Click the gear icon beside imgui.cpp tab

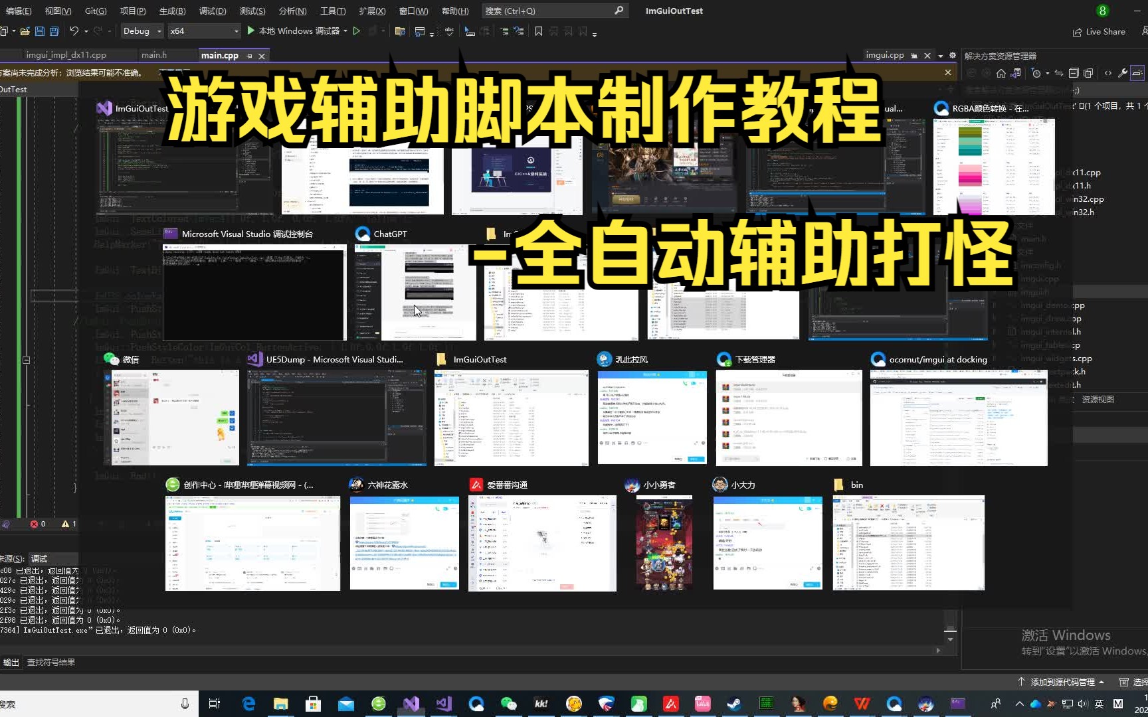coord(953,55)
